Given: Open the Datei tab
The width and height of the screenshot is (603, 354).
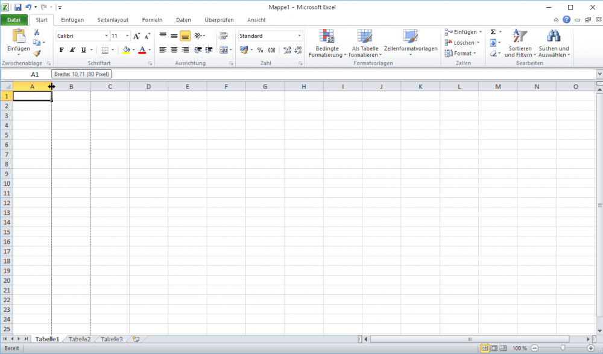Looking at the screenshot, I should point(14,20).
